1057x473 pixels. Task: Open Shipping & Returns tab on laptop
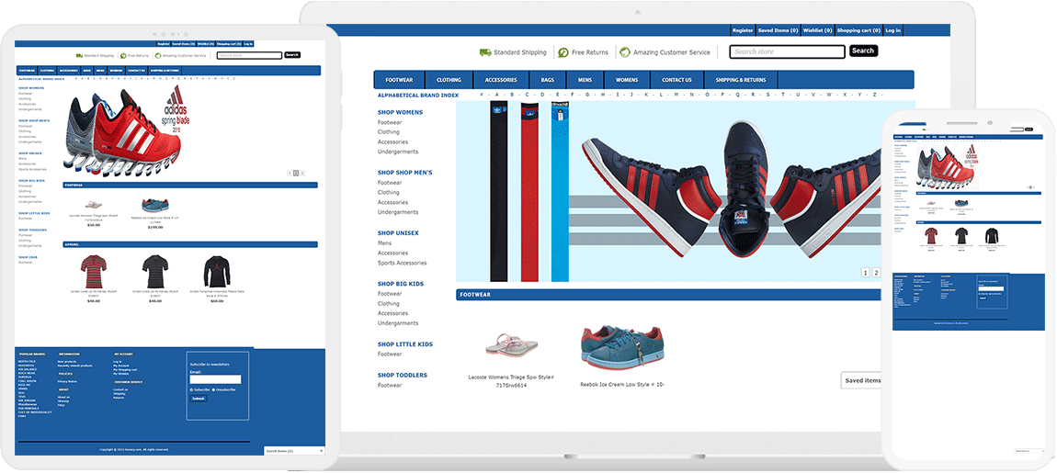coord(740,80)
